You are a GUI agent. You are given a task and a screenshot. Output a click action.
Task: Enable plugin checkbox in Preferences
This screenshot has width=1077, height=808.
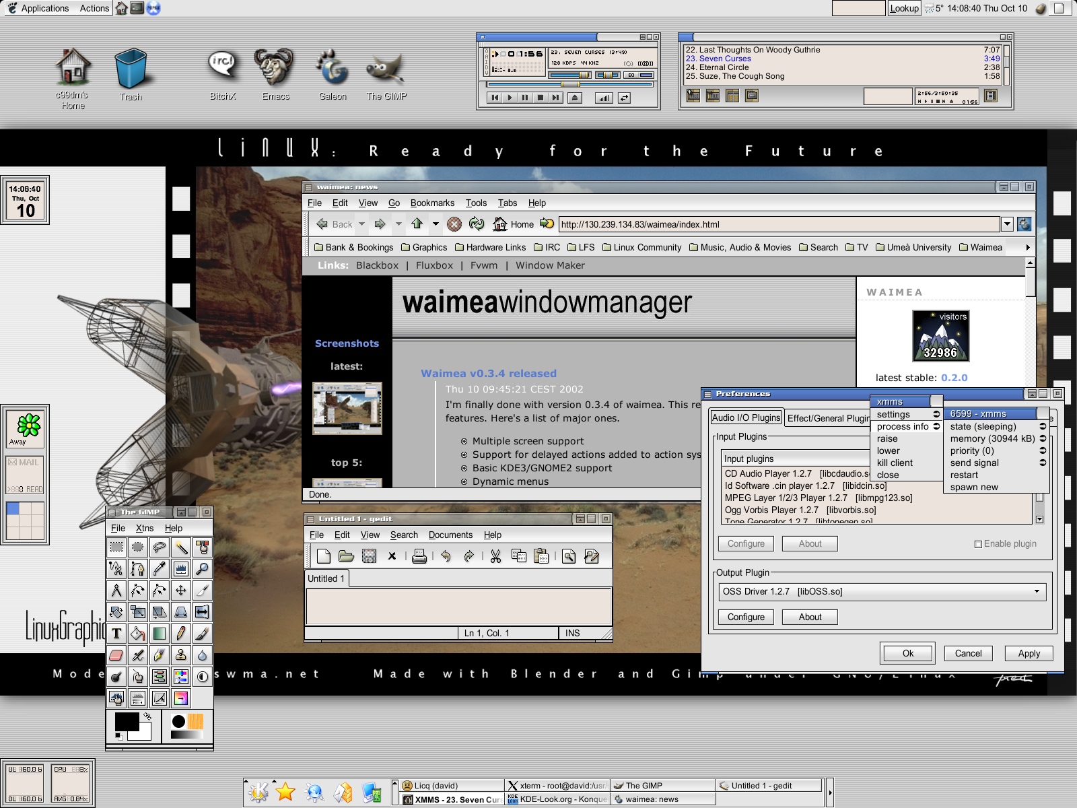(x=978, y=544)
